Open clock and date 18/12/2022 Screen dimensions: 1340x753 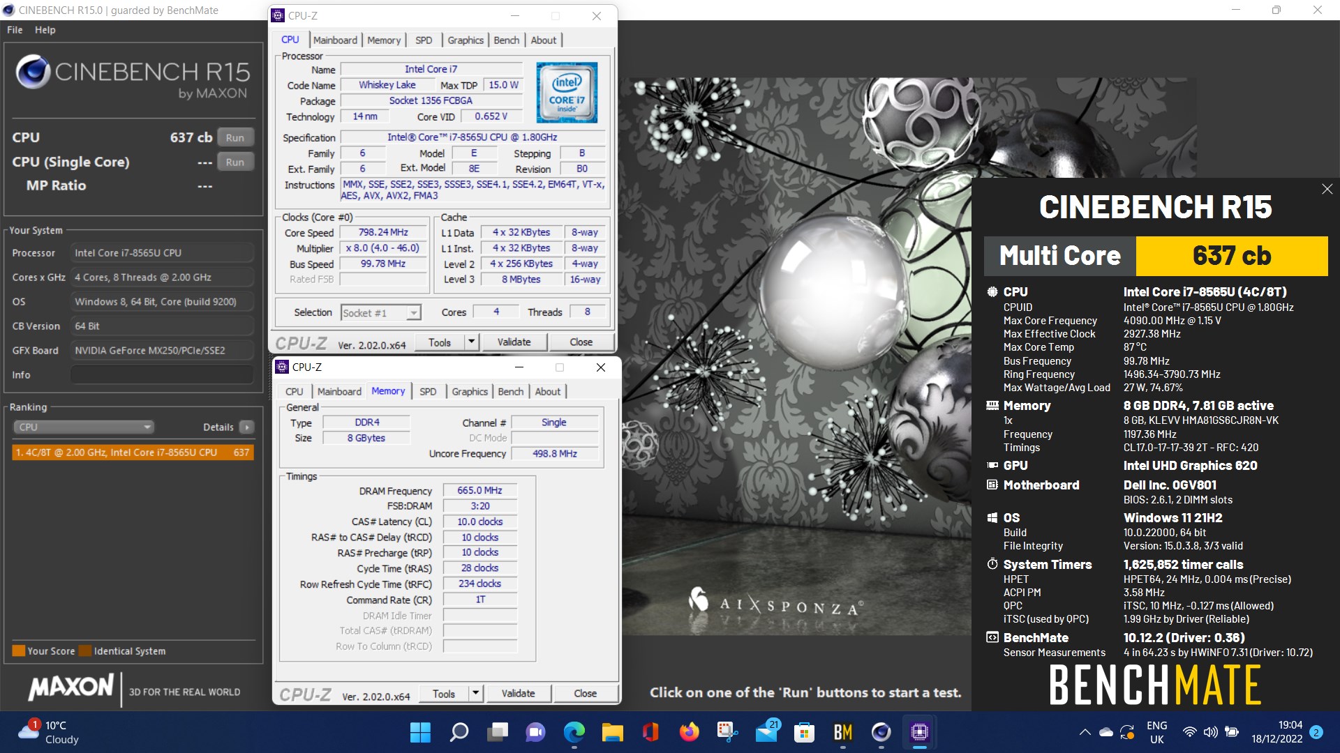[1276, 732]
